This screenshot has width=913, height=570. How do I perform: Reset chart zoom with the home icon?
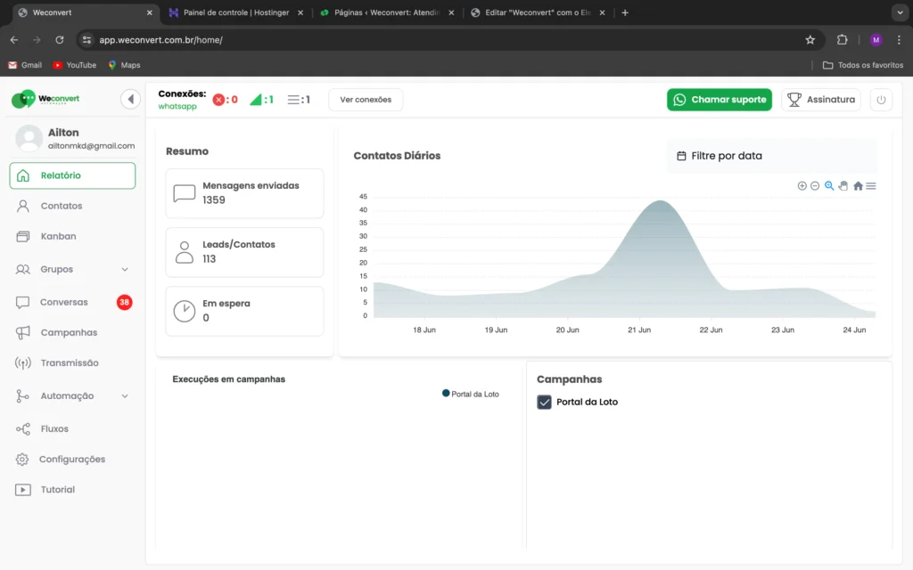point(858,186)
